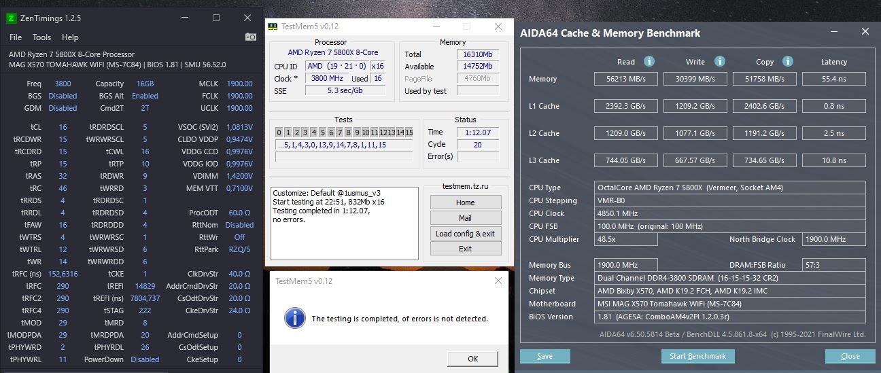Viewport: 881px width, 373px height.
Task: Click the tREFI value 14829
Action: click(x=145, y=286)
